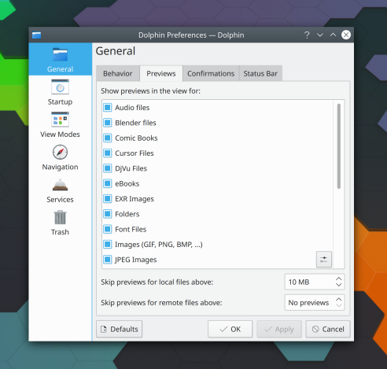Click the DjVu Files label

click(x=131, y=168)
